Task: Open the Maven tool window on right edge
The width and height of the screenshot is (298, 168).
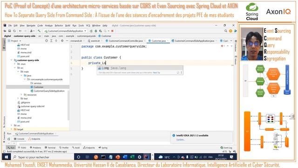Action: pos(236,60)
